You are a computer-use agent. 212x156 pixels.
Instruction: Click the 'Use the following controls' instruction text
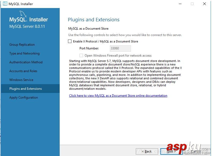125,35
